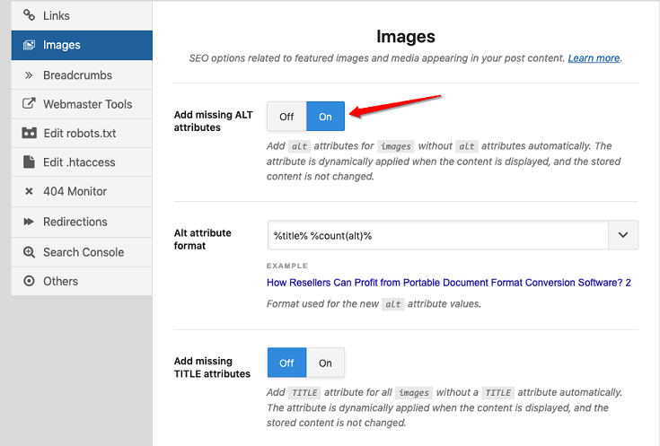Open the 404 Monitor tab

(82, 191)
